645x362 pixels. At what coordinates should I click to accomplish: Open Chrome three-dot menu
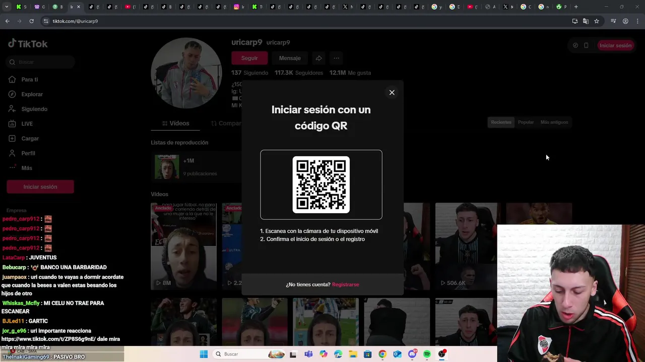(638, 21)
